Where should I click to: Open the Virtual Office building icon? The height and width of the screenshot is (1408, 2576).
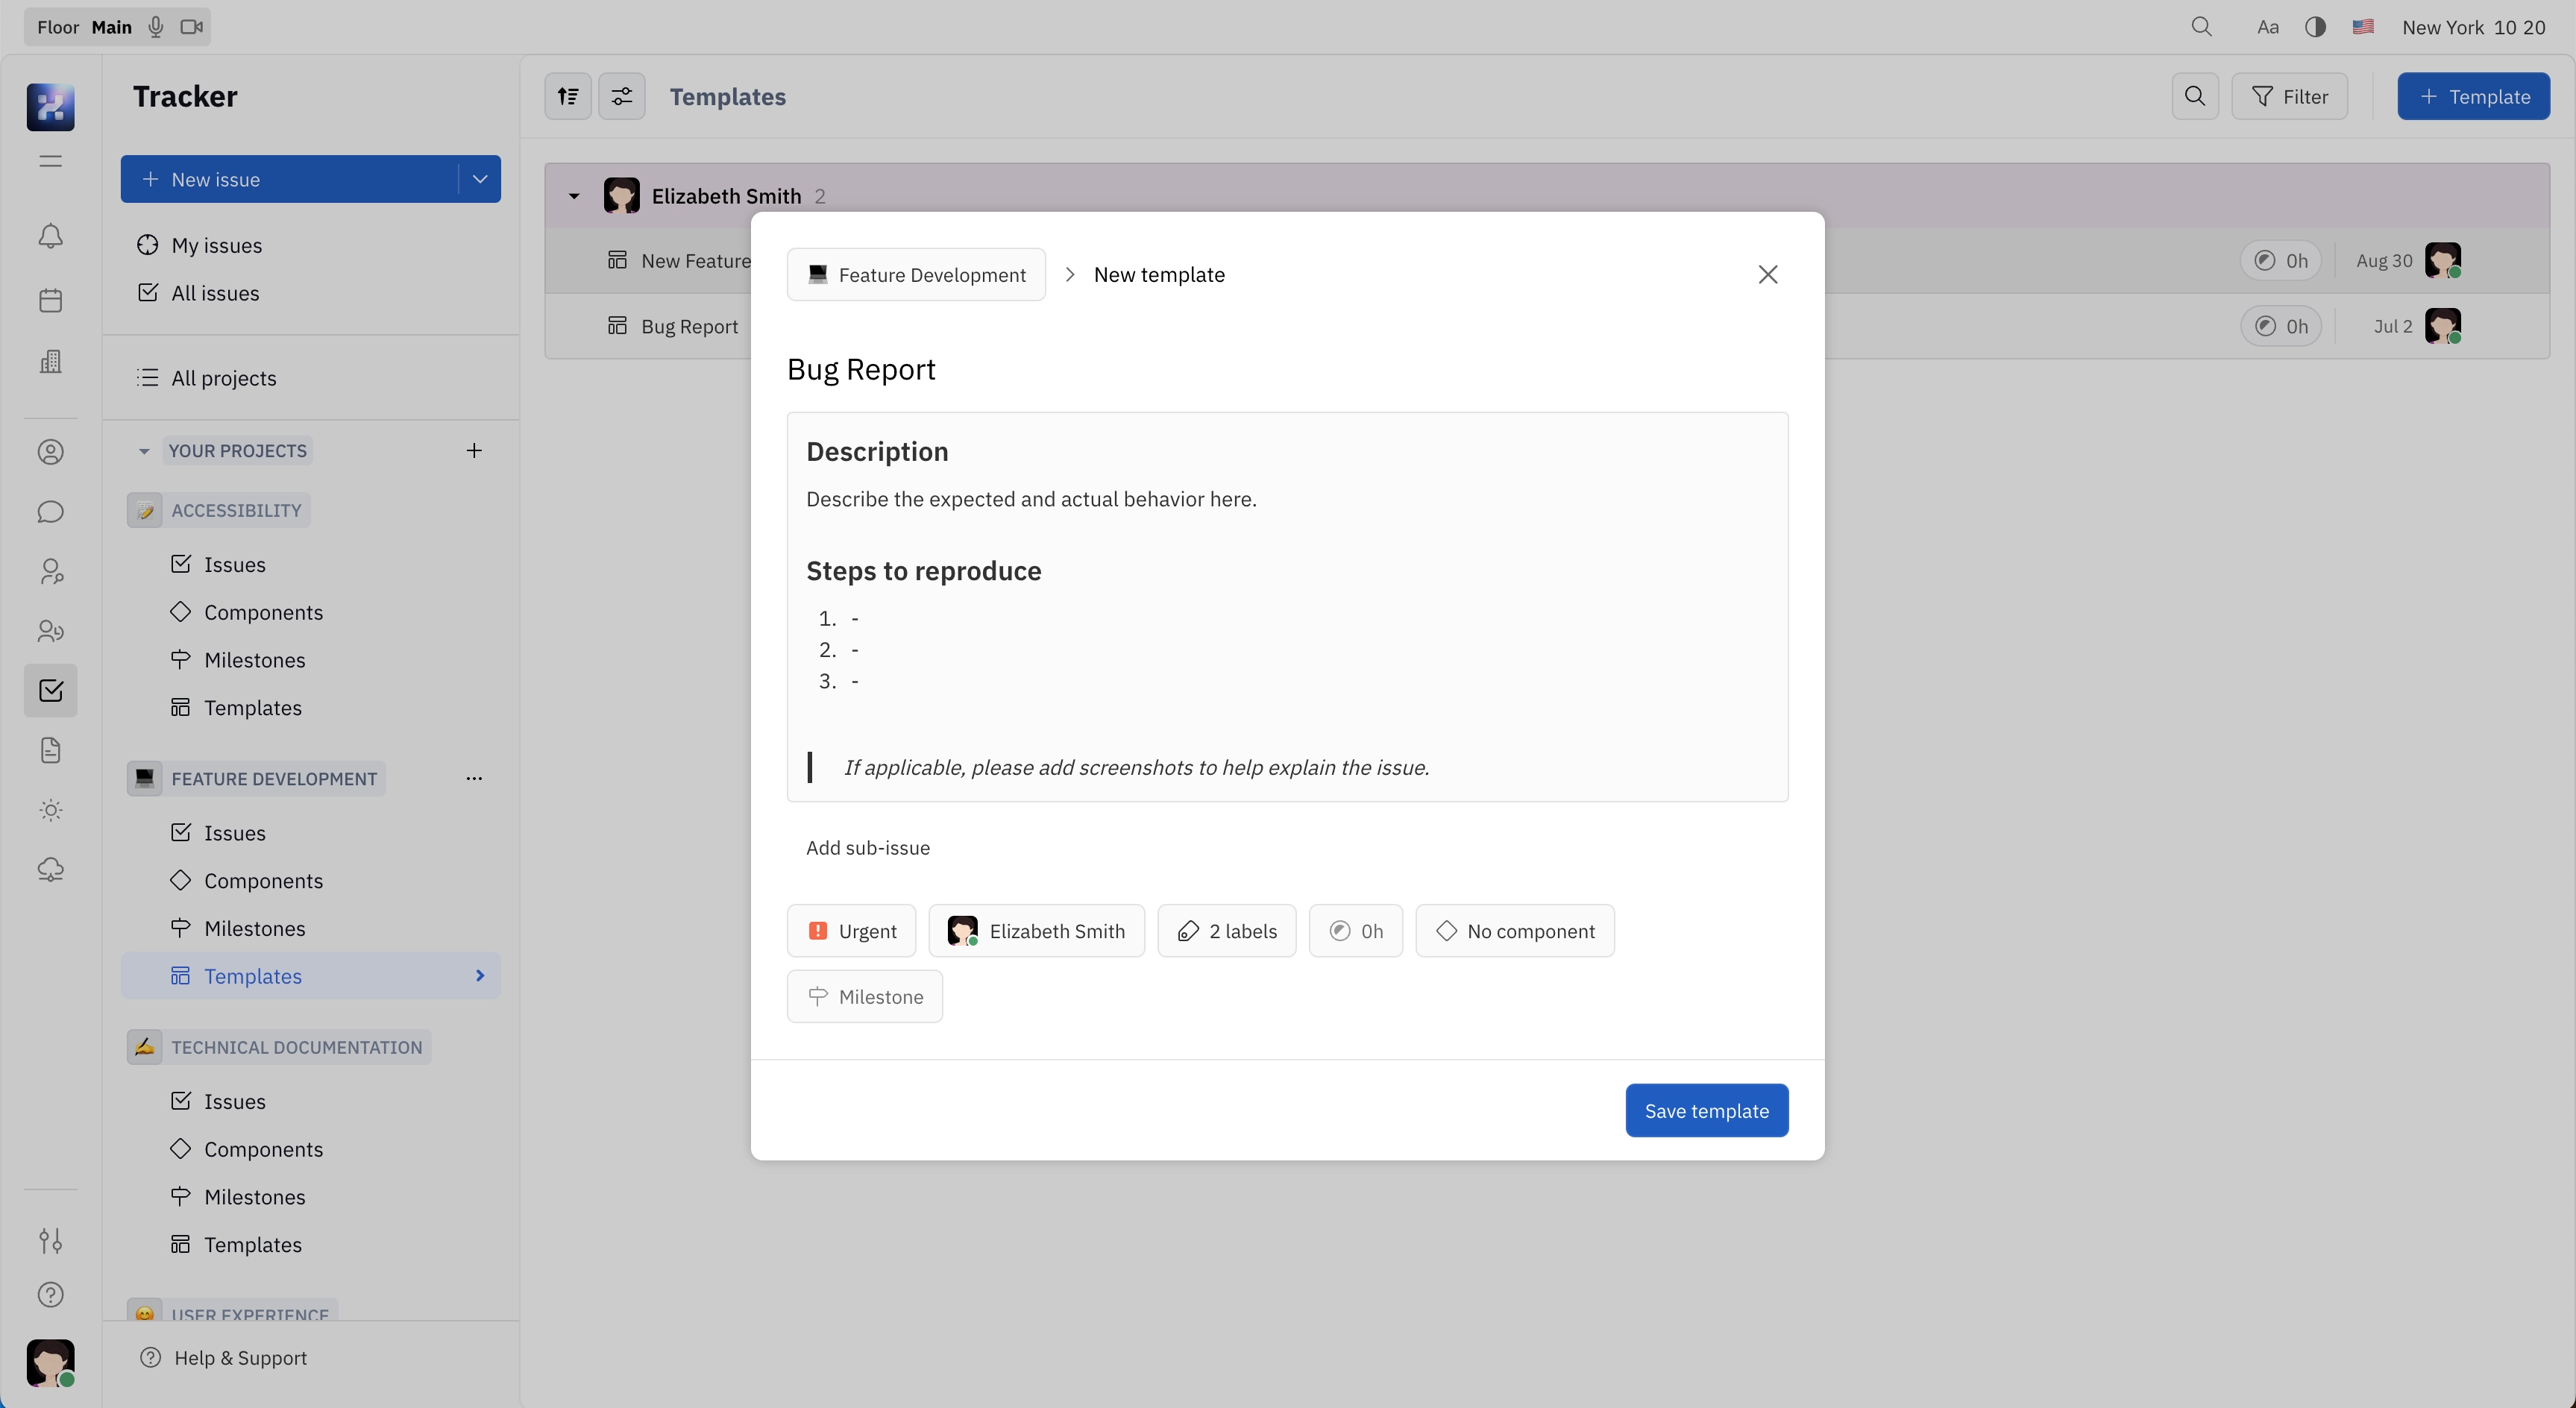(x=50, y=362)
